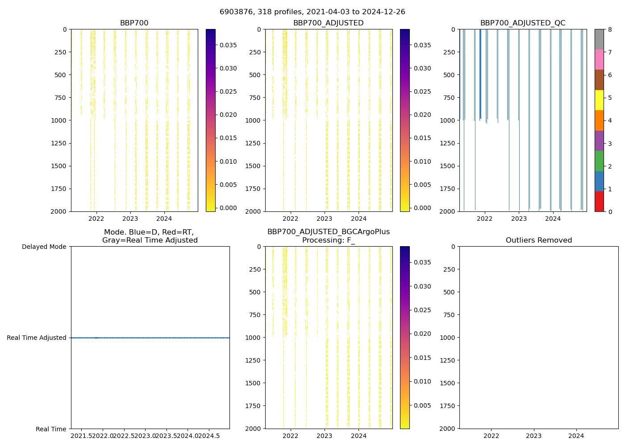Click the 2023 x-axis tick under Outliers Removed
625x446 pixels.
click(x=533, y=436)
